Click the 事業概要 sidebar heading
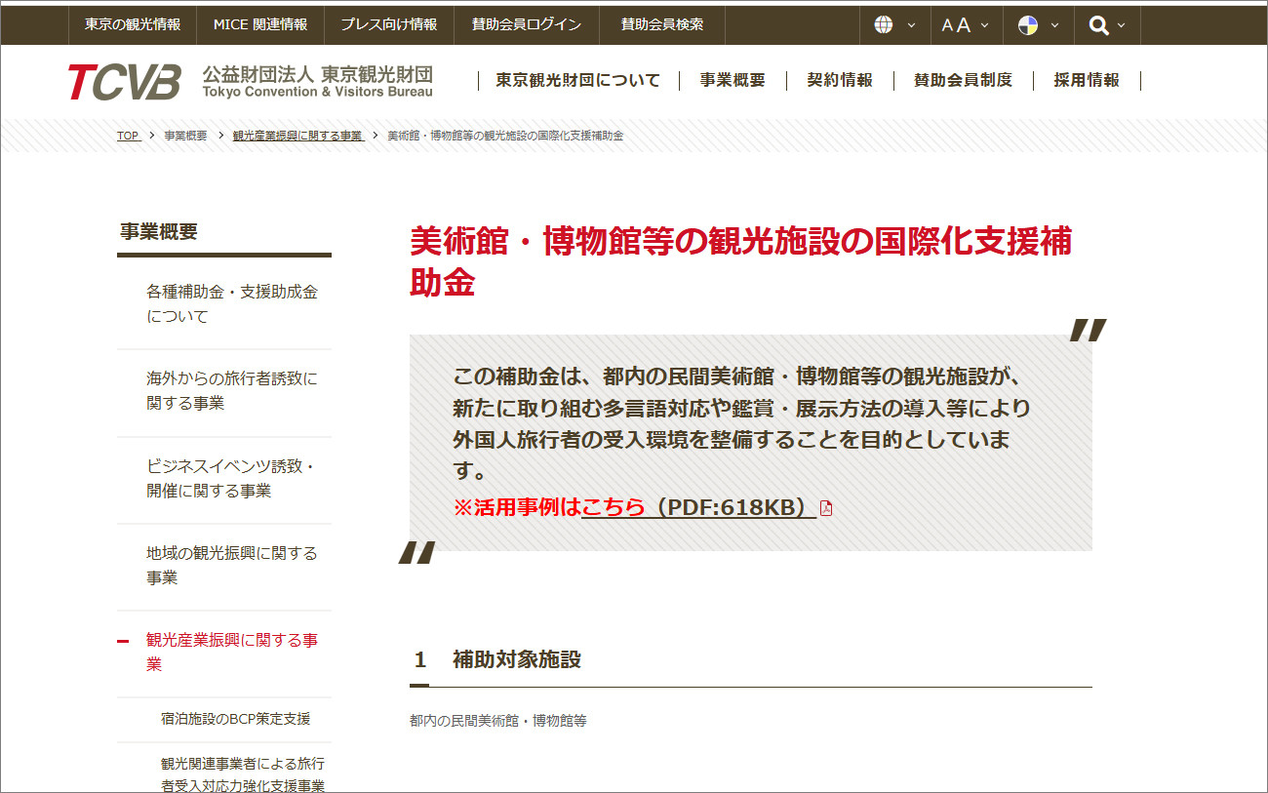The height and width of the screenshot is (793, 1268). click(x=159, y=232)
